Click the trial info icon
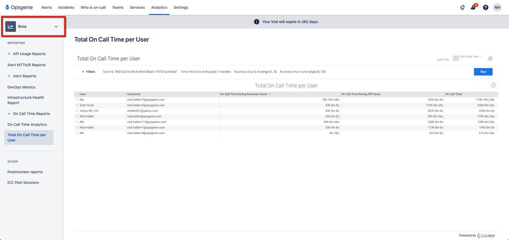The width and height of the screenshot is (509, 240). (x=257, y=22)
